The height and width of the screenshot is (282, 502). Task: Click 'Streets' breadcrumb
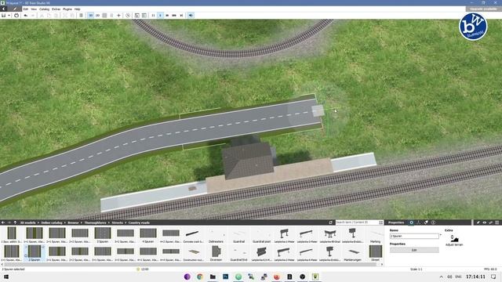coord(117,222)
